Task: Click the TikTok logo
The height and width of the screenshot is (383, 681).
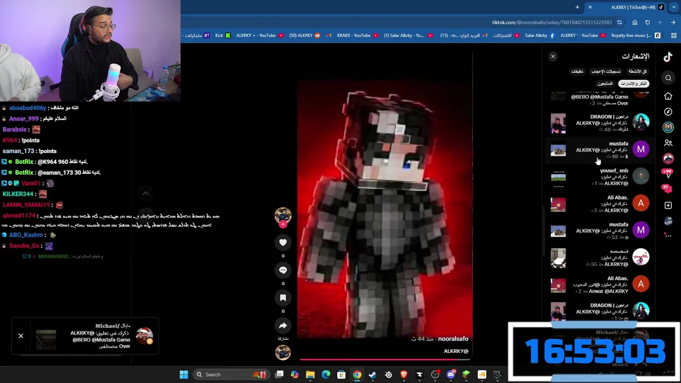Action: click(668, 57)
